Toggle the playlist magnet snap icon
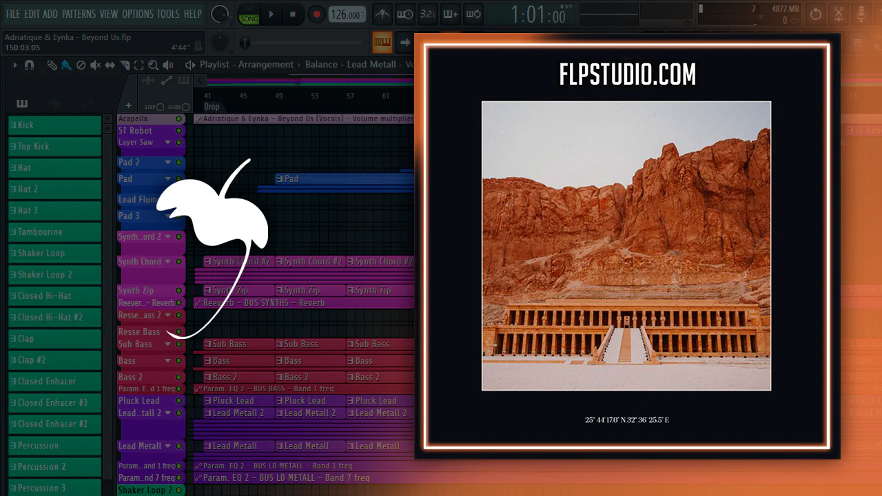The height and width of the screenshot is (496, 882). (29, 65)
